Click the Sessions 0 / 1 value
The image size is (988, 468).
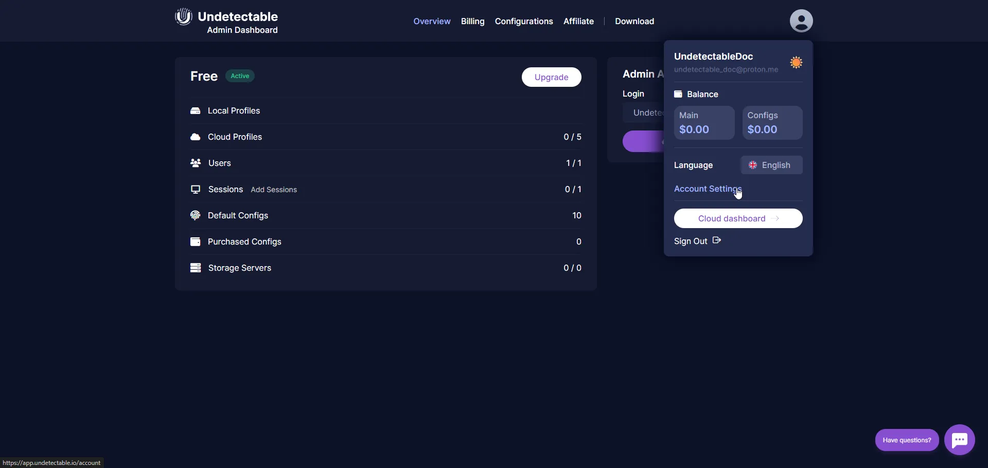[573, 189]
